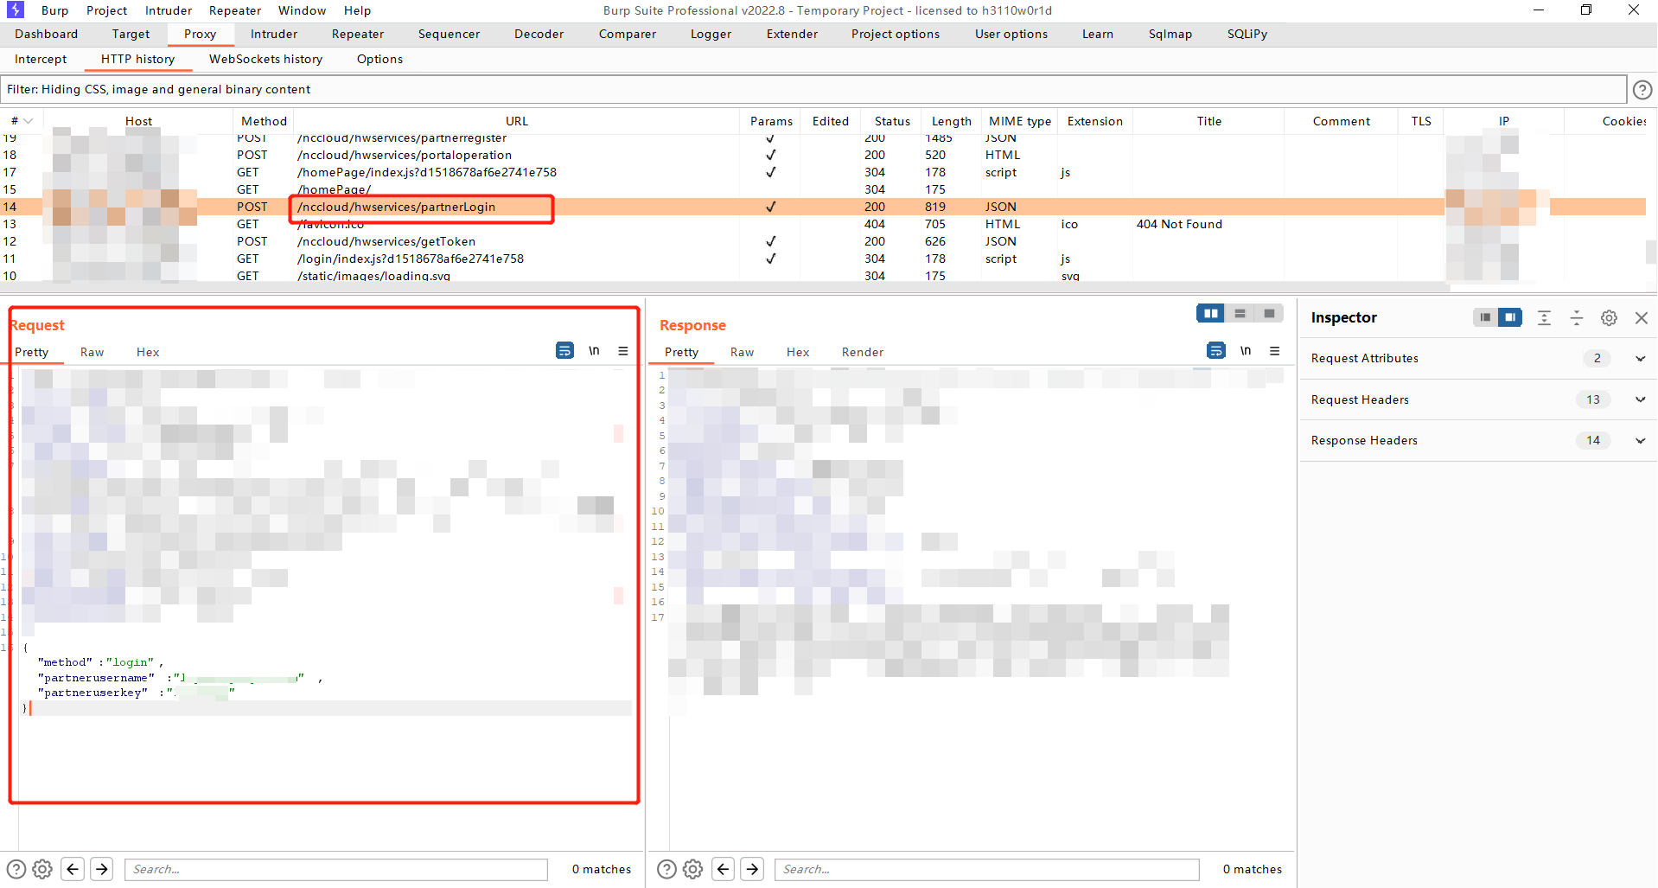The image size is (1658, 888).
Task: Show Request in Hex view
Action: (x=148, y=352)
